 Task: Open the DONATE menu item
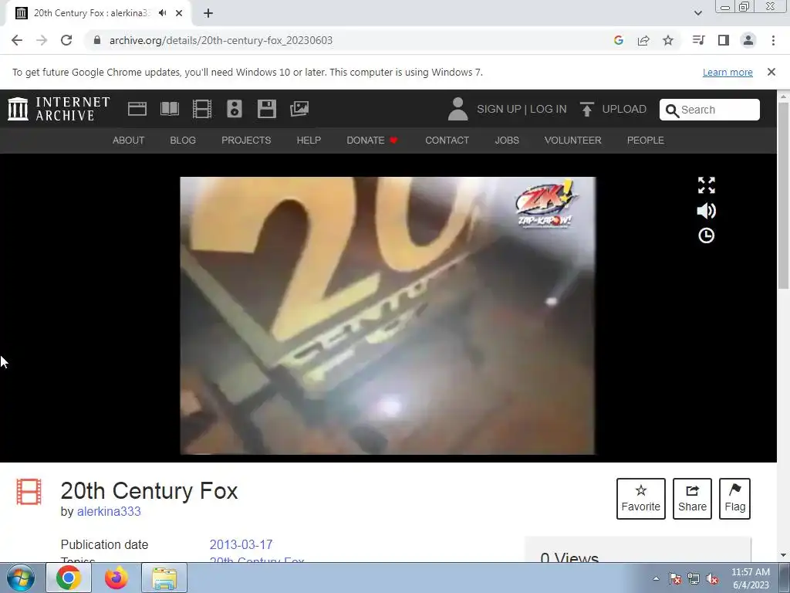tap(373, 141)
